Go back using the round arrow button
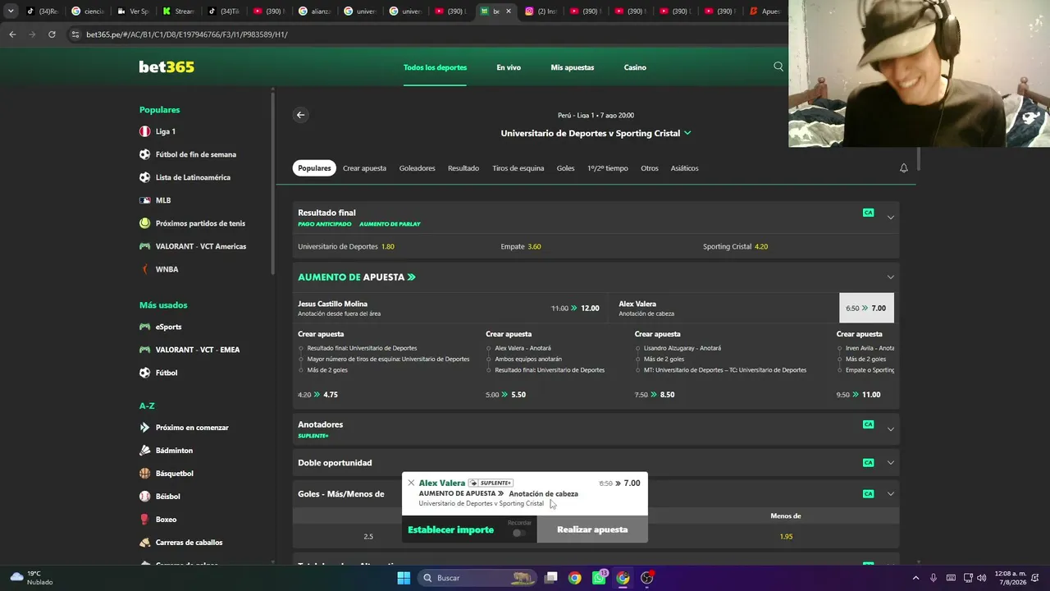Screen dimensions: 1050x591 pyautogui.click(x=300, y=115)
